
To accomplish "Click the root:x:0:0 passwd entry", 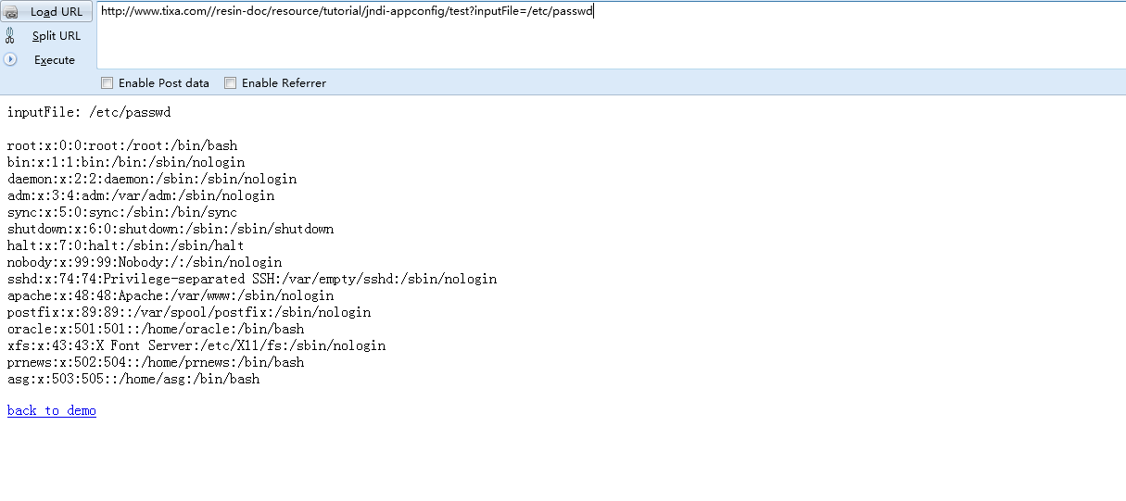I will [122, 145].
